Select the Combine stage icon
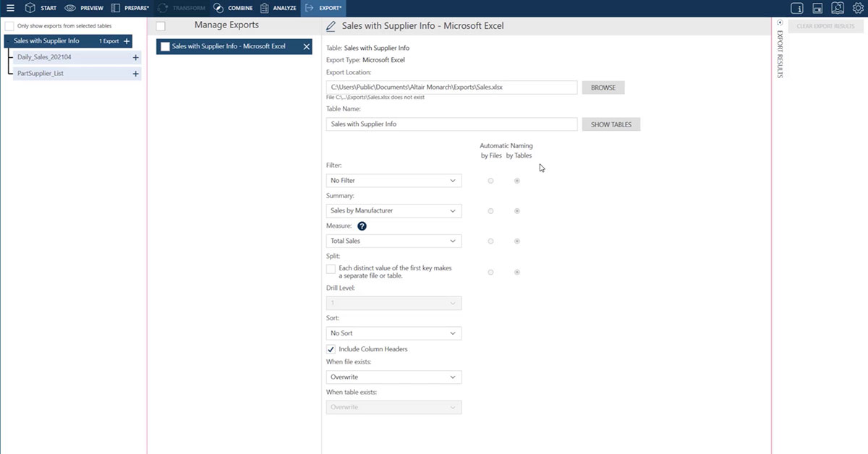Image resolution: width=868 pixels, height=454 pixels. pos(217,9)
